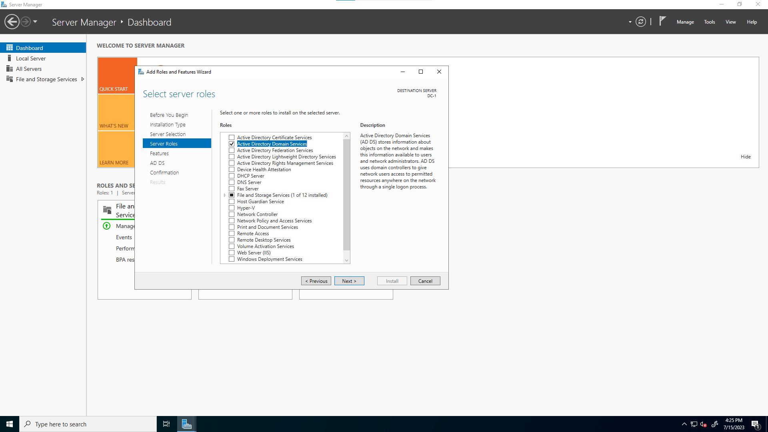This screenshot has width=768, height=432.
Task: Expand File and Storage Services role tree
Action: [x=225, y=195]
